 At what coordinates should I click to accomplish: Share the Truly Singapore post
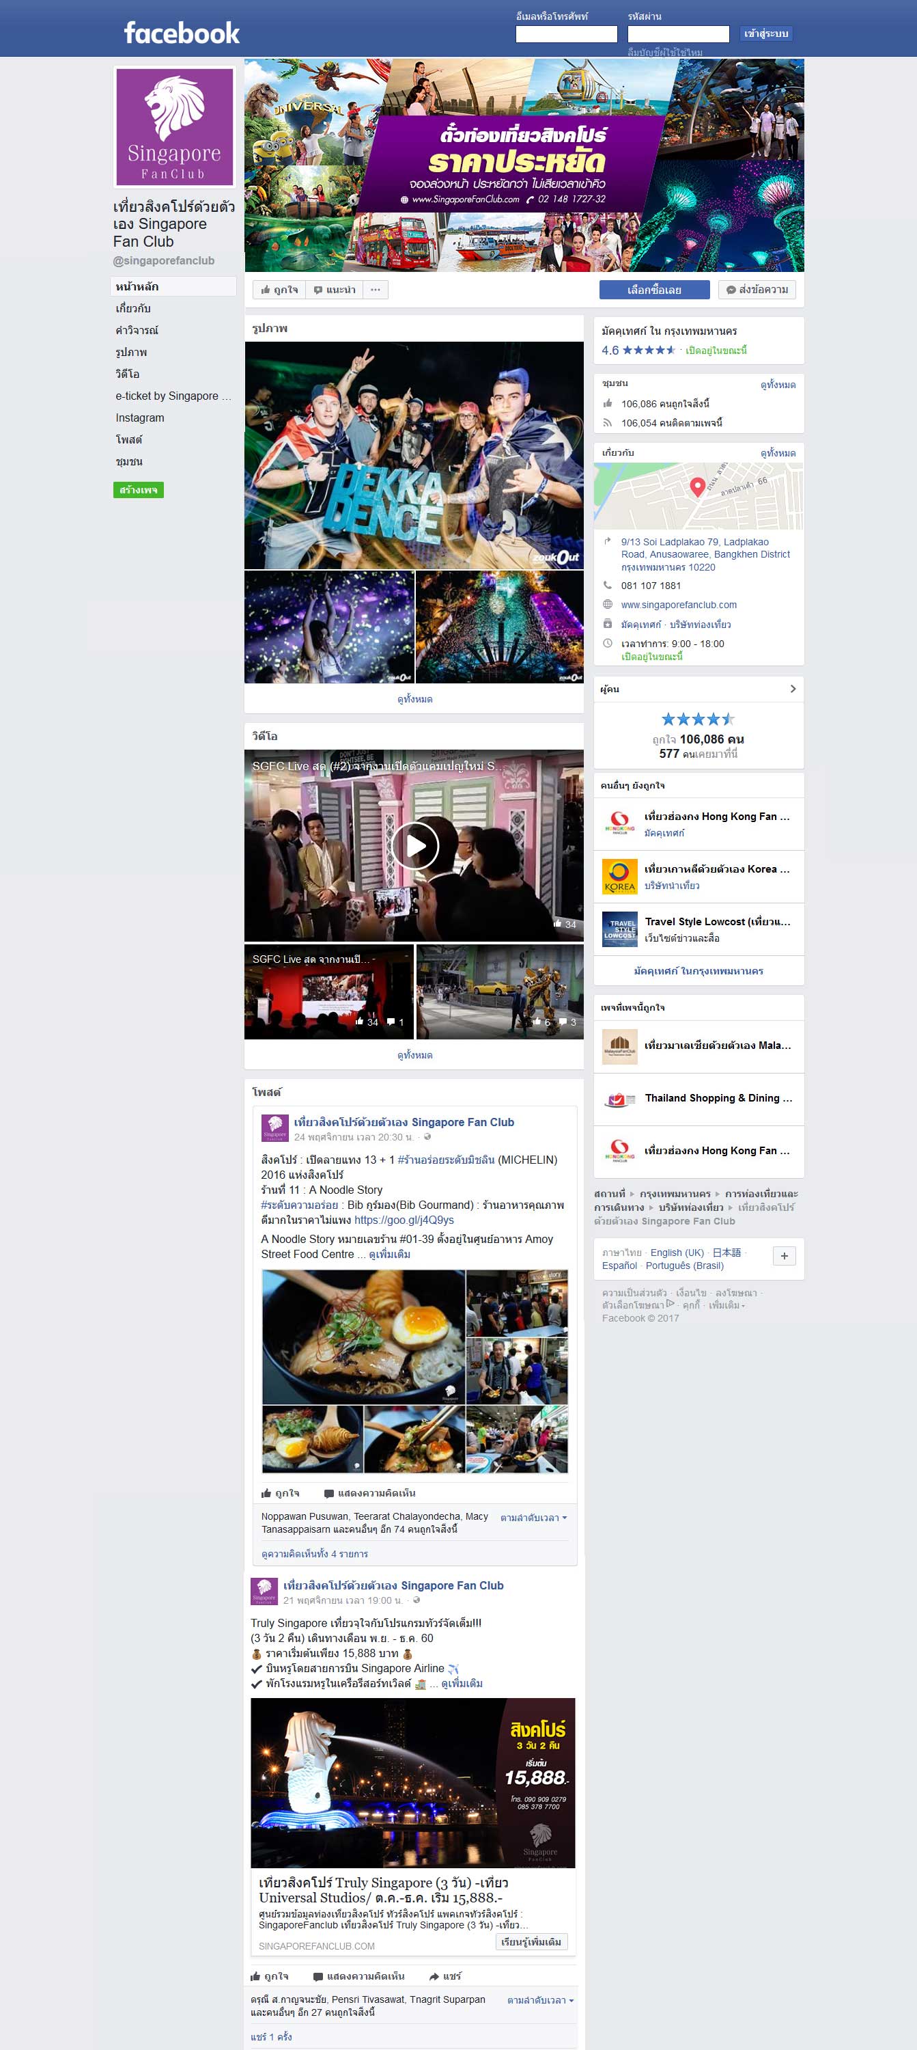coord(445,1976)
